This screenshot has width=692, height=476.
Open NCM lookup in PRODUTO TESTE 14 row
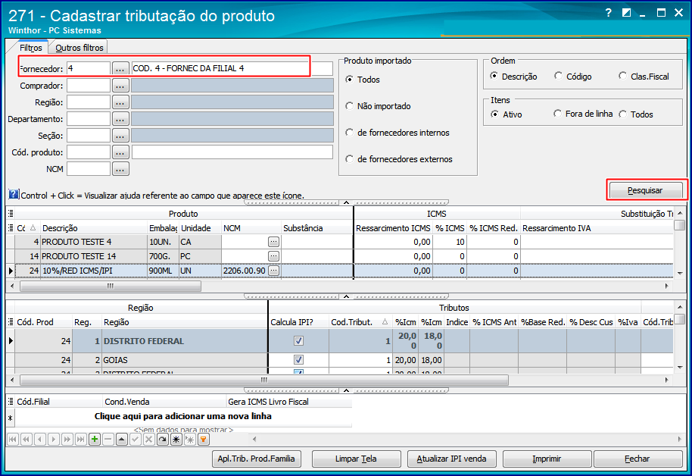point(273,256)
